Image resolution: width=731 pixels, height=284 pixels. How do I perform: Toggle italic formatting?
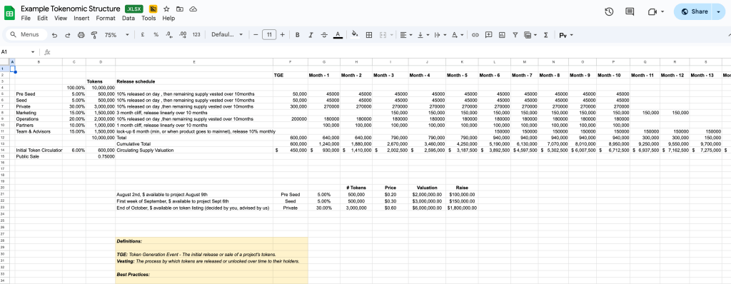pyautogui.click(x=311, y=34)
